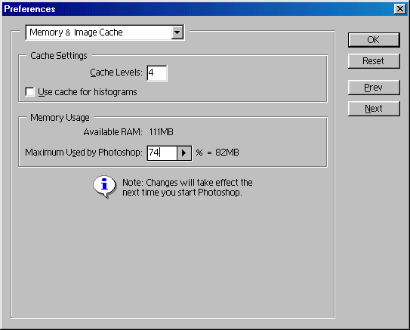Image resolution: width=410 pixels, height=330 pixels.
Task: Click the Memory Usage group label
Action: click(x=60, y=118)
